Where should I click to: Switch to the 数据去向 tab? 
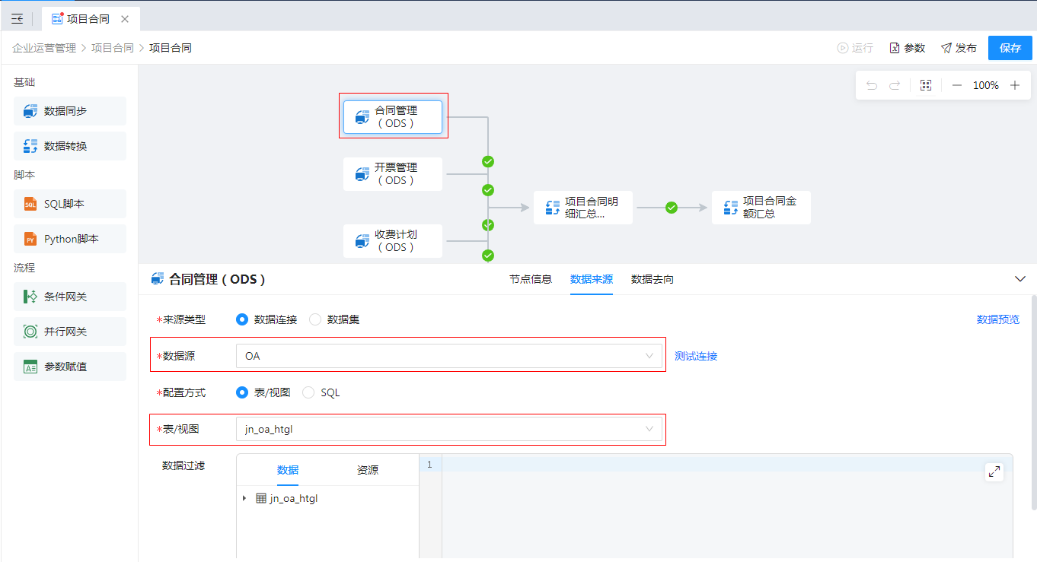pos(652,279)
